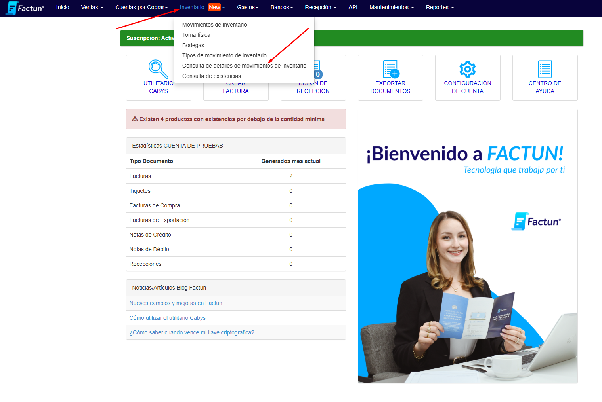The image size is (602, 402).
Task: Click the CREAR FACTURA tile link
Action: (x=236, y=91)
